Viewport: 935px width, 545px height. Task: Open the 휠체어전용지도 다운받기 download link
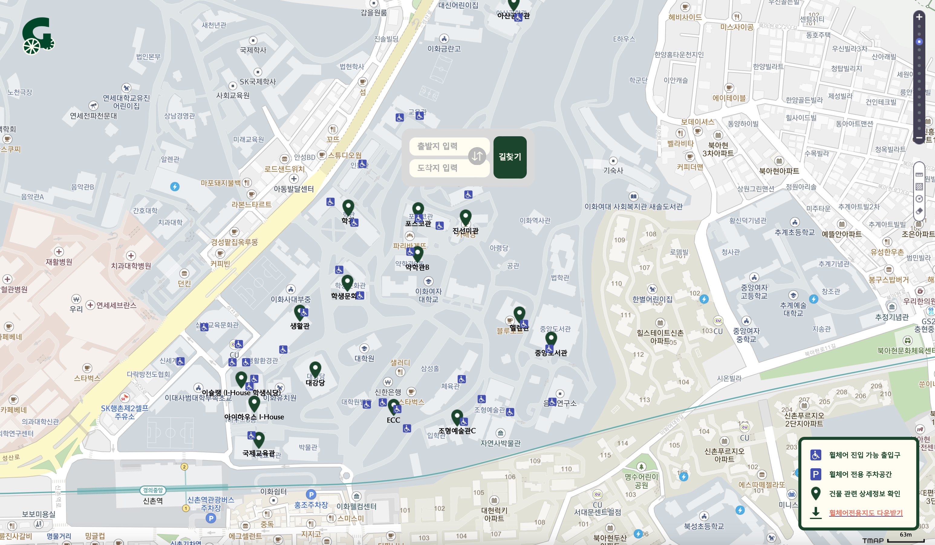866,513
